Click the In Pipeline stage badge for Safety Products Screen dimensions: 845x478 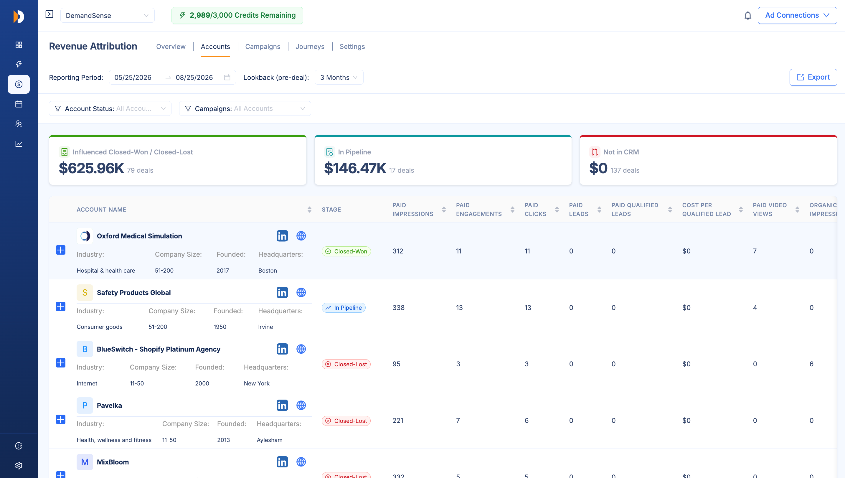(x=344, y=308)
